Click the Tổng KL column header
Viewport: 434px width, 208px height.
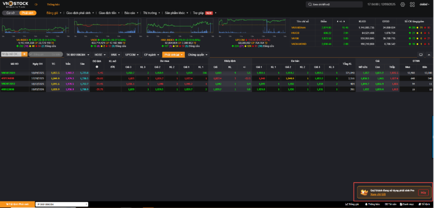[347, 64]
